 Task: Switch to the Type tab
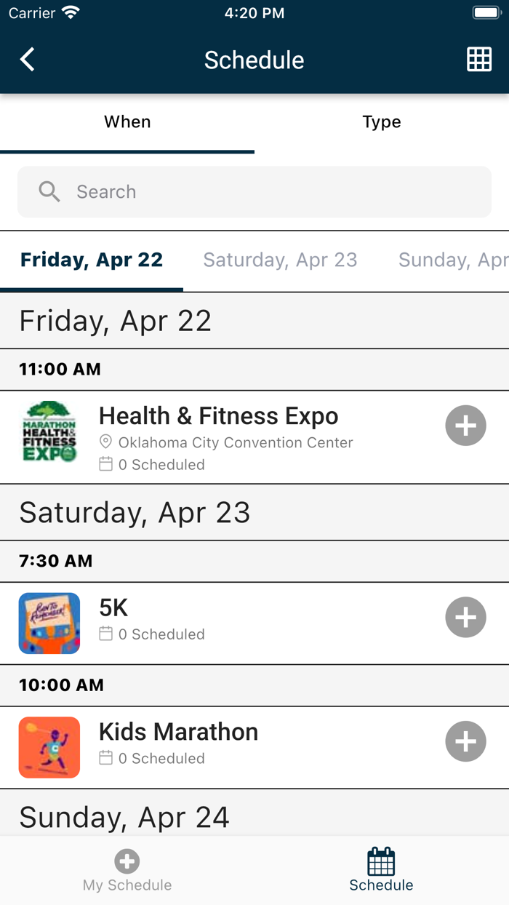[382, 122]
